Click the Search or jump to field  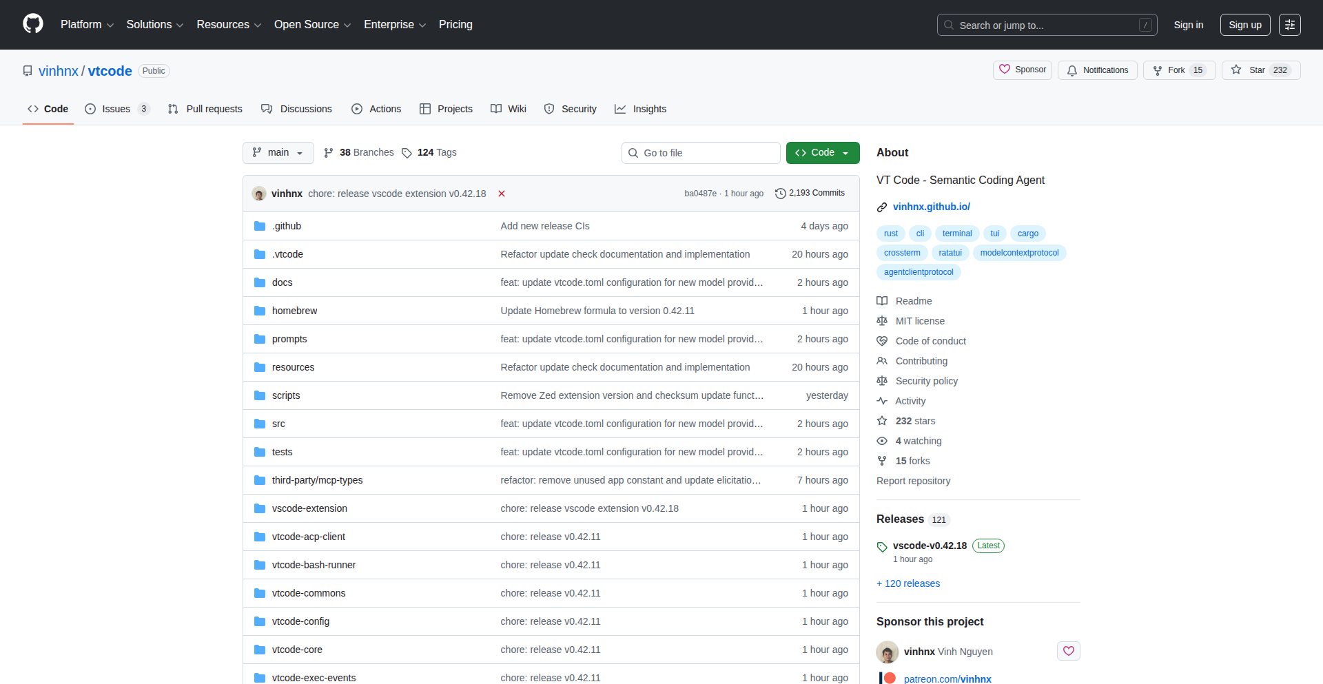[x=1034, y=25]
